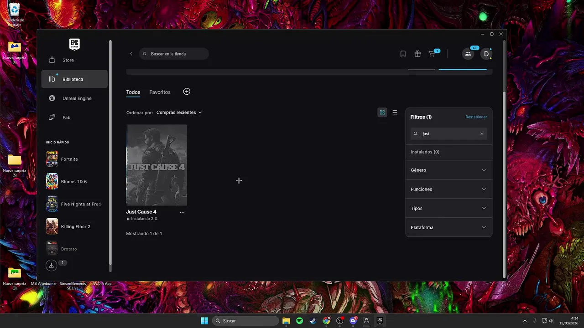Open Steam from the taskbar
Viewport: 584px width, 328px height.
(x=313, y=321)
